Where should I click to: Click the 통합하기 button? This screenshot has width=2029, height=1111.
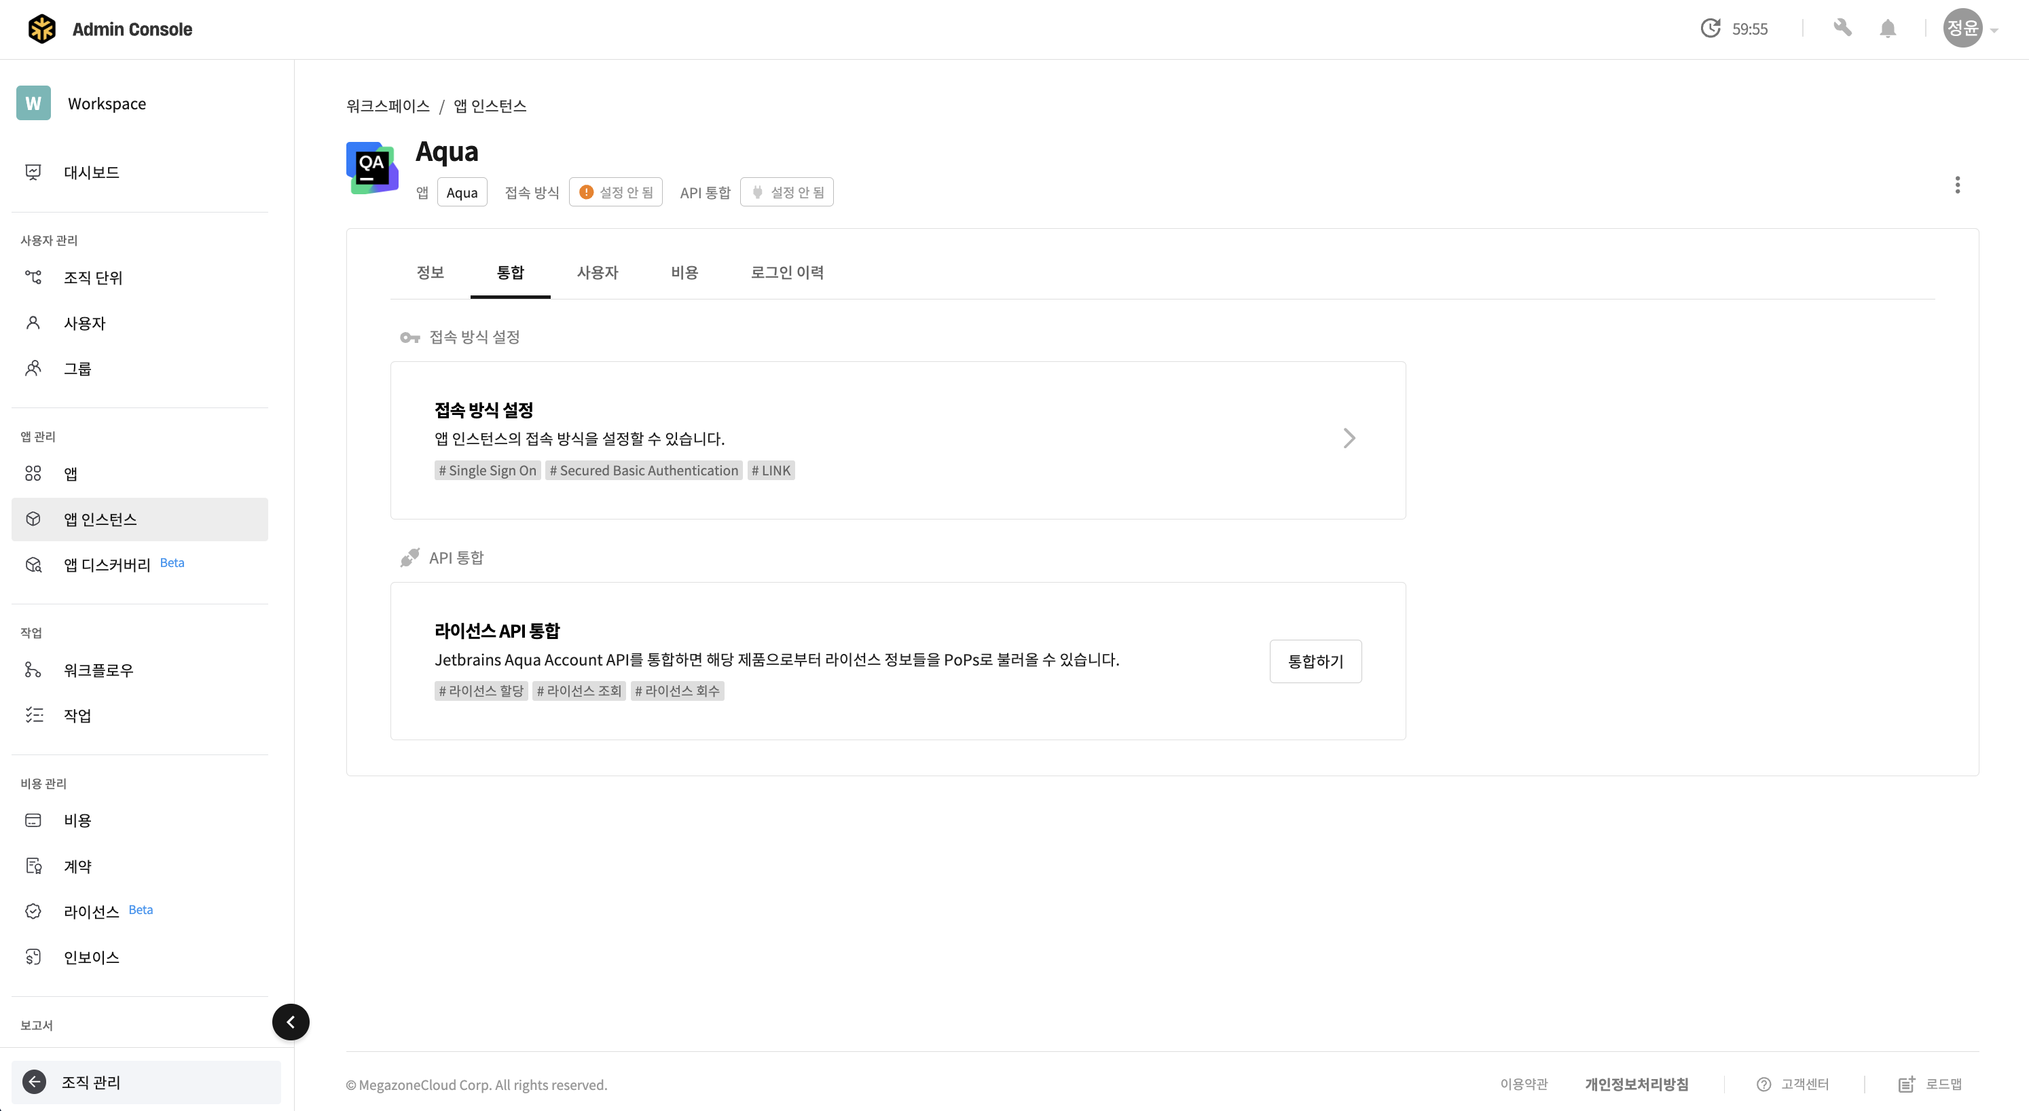tap(1315, 661)
